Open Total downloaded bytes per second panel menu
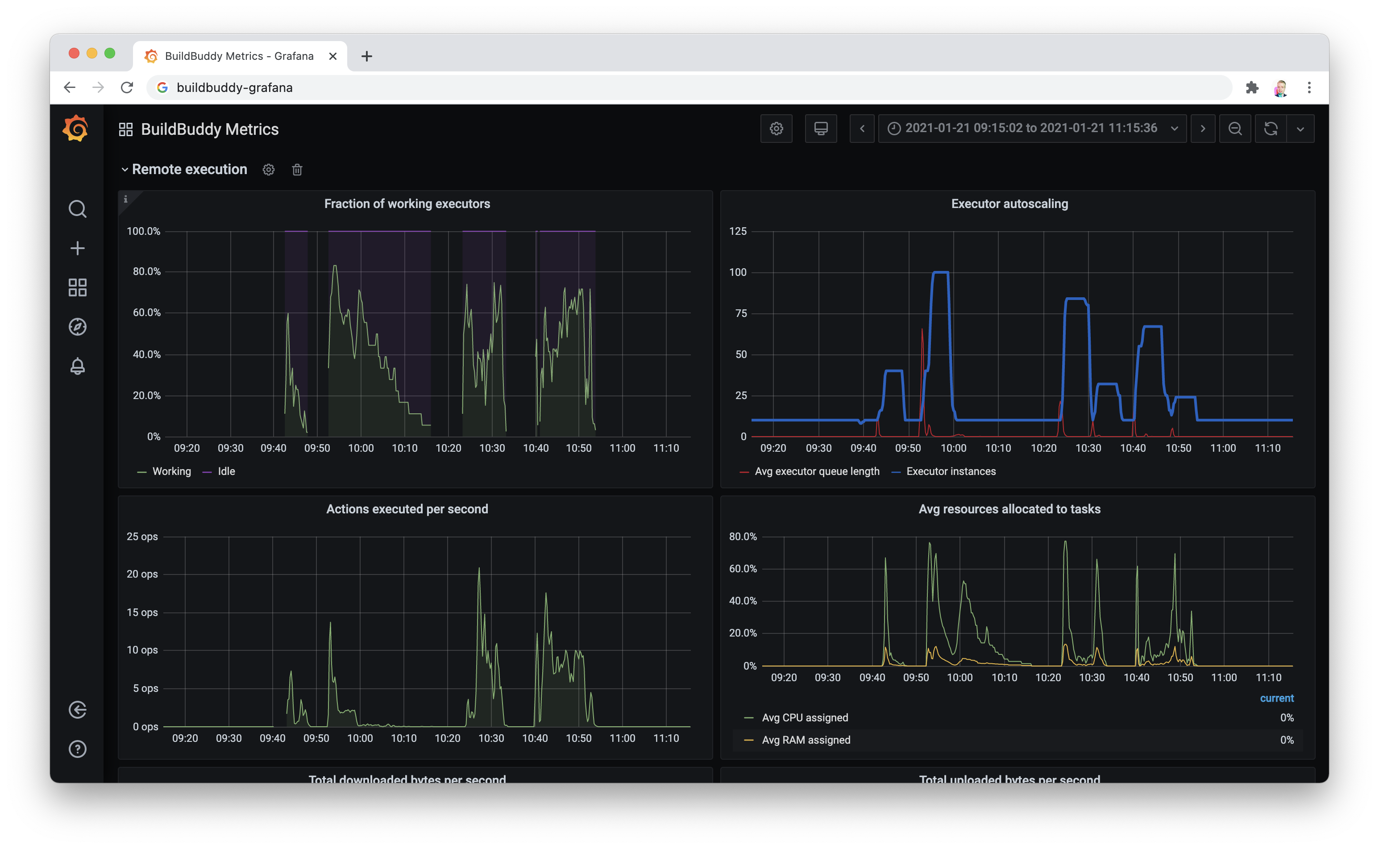 (x=407, y=779)
